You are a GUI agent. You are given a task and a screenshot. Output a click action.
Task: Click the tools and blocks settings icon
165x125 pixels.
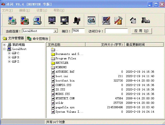[119, 20]
